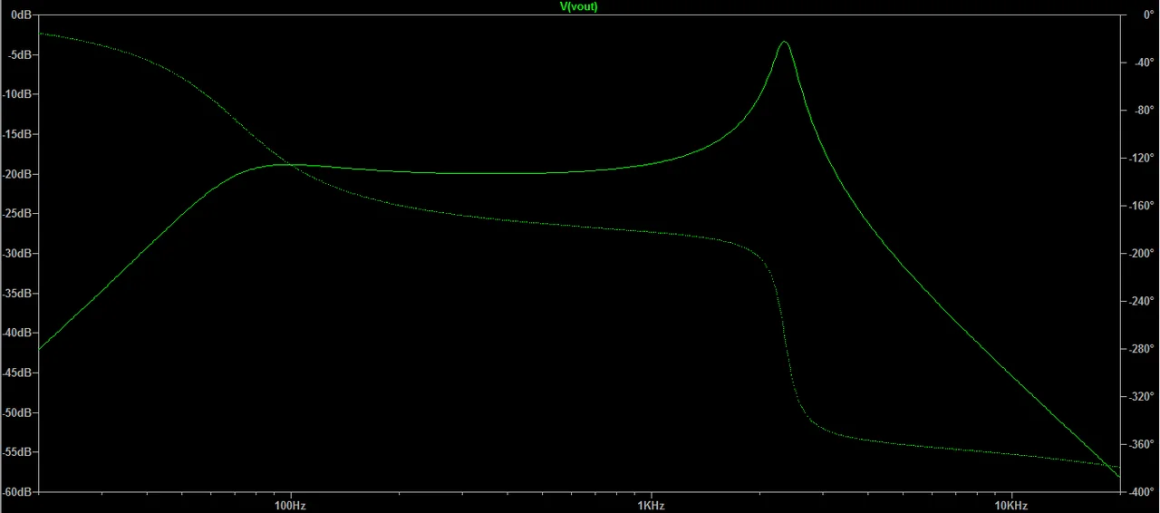The height and width of the screenshot is (513, 1160).
Task: Select the -20dB tick on magnitude axis
Action: pyautogui.click(x=17, y=174)
